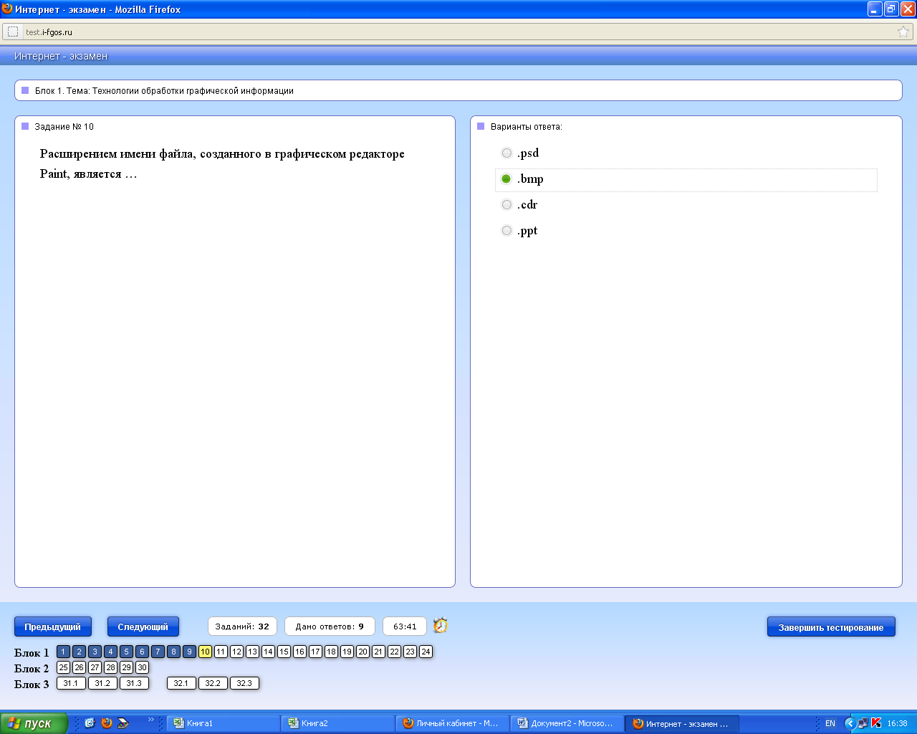Click Интернет - экзамен taskbar button
Image resolution: width=917 pixels, height=734 pixels.
pyautogui.click(x=681, y=723)
